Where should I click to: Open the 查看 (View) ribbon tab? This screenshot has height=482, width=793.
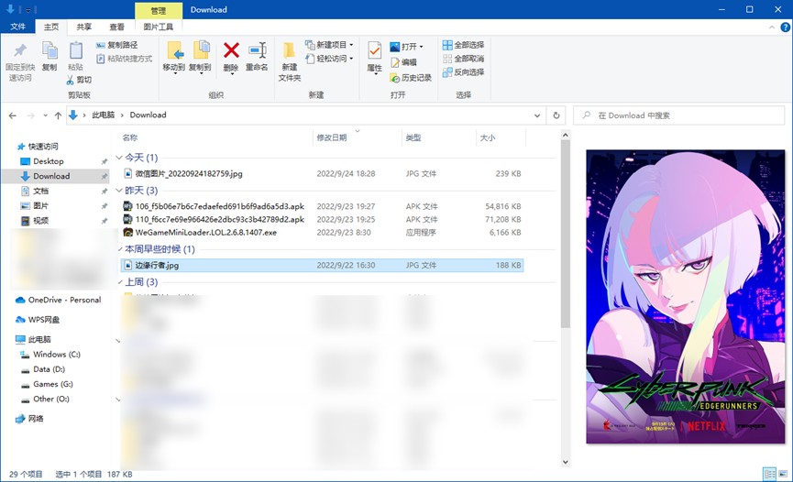(x=116, y=27)
